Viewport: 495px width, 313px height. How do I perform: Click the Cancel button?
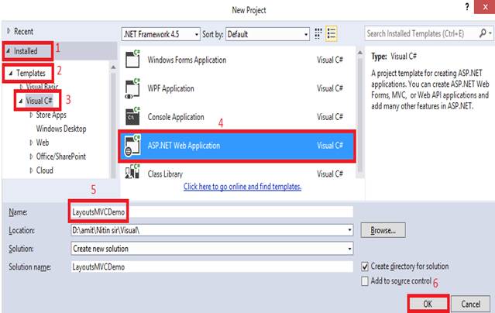click(471, 304)
